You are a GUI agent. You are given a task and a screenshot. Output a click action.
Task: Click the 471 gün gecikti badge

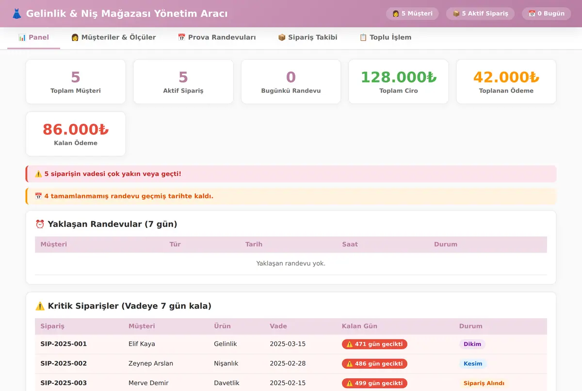coord(374,344)
